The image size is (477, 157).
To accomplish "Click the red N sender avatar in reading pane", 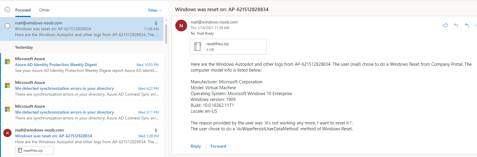I will [181, 26].
